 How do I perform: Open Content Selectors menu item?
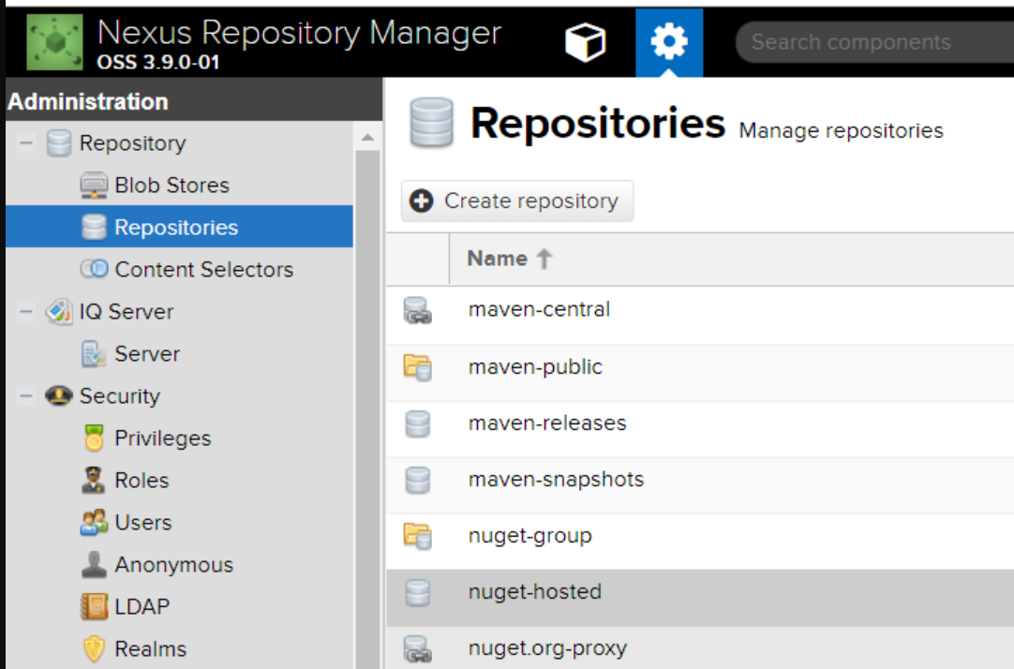pyautogui.click(x=204, y=270)
